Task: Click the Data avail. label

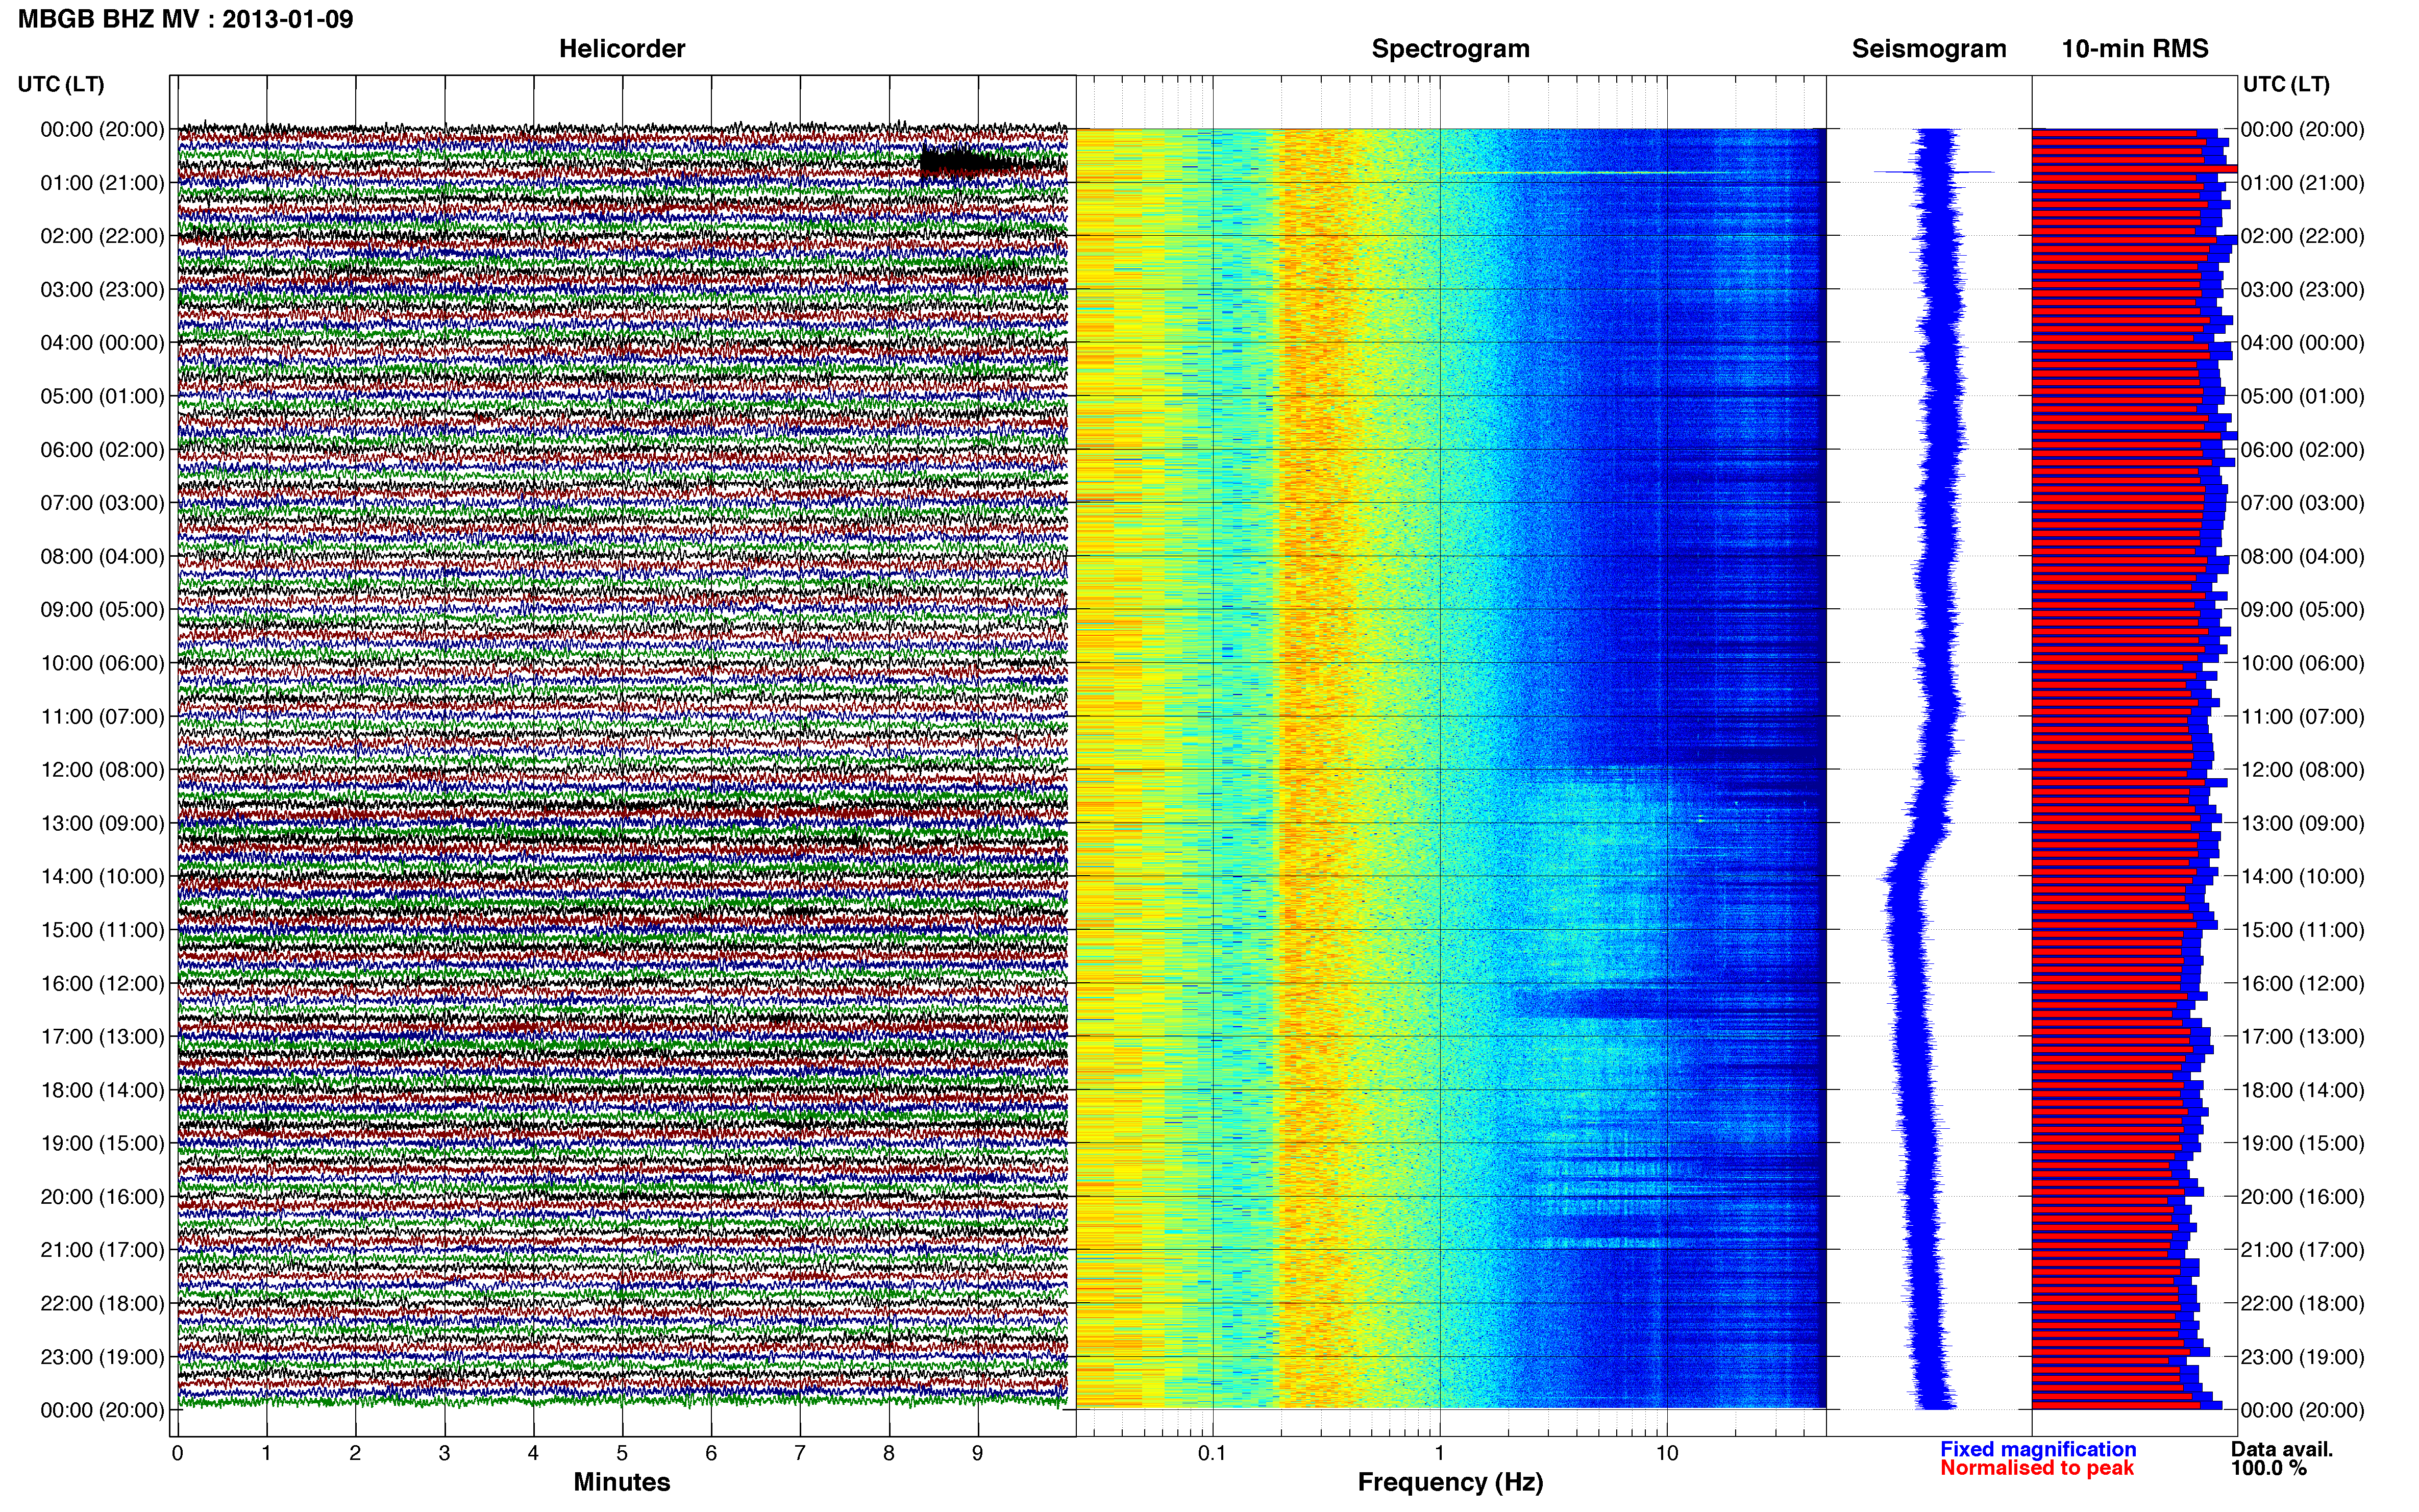Action: (2282, 1449)
